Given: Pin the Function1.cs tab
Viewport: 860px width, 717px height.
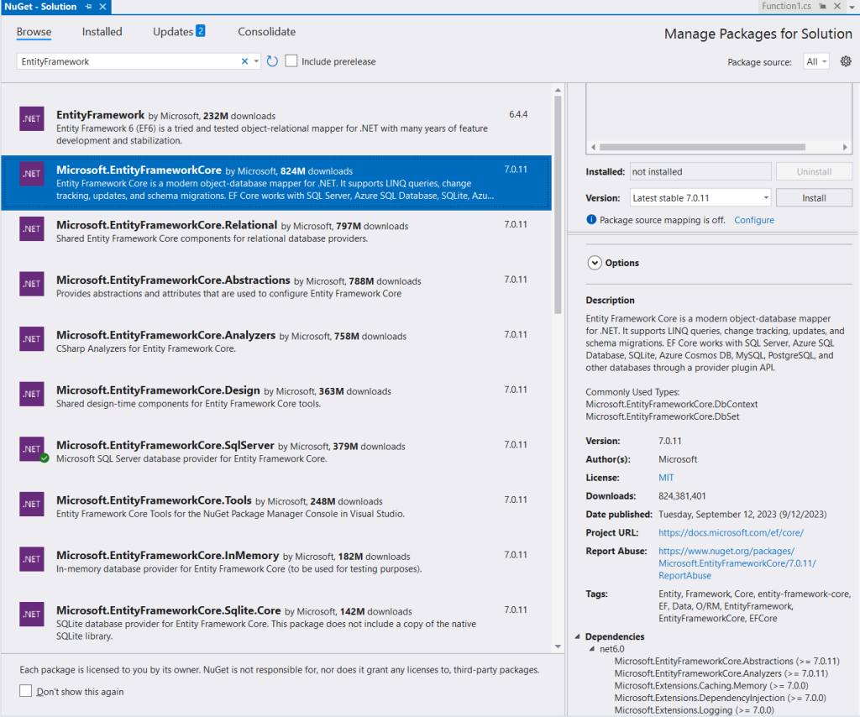Looking at the screenshot, I should (823, 6).
